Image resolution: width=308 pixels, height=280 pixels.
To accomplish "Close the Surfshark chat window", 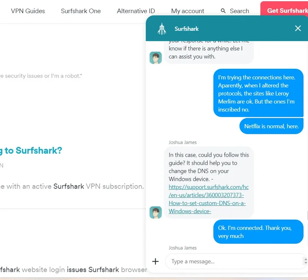I will tap(298, 28).
